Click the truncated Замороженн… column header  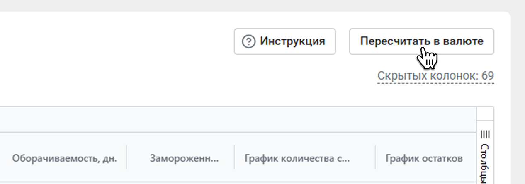[x=185, y=158]
